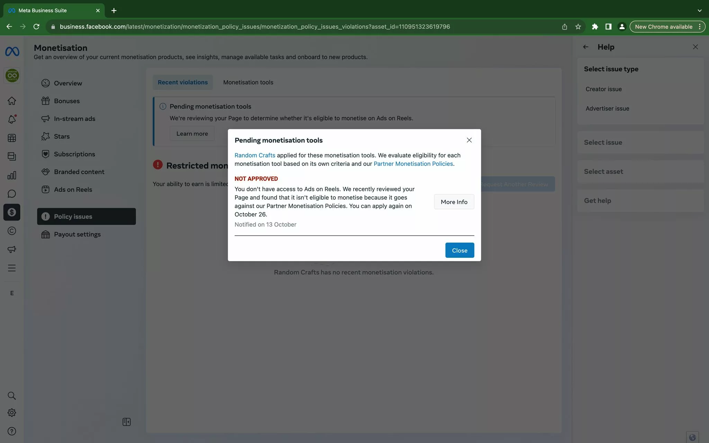The image size is (709, 443).
Task: Open Overview in monetisation menu
Action: (87, 83)
